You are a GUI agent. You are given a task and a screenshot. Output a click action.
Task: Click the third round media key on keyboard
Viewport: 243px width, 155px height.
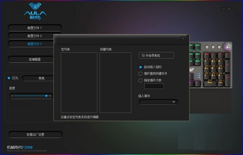coord(219,47)
